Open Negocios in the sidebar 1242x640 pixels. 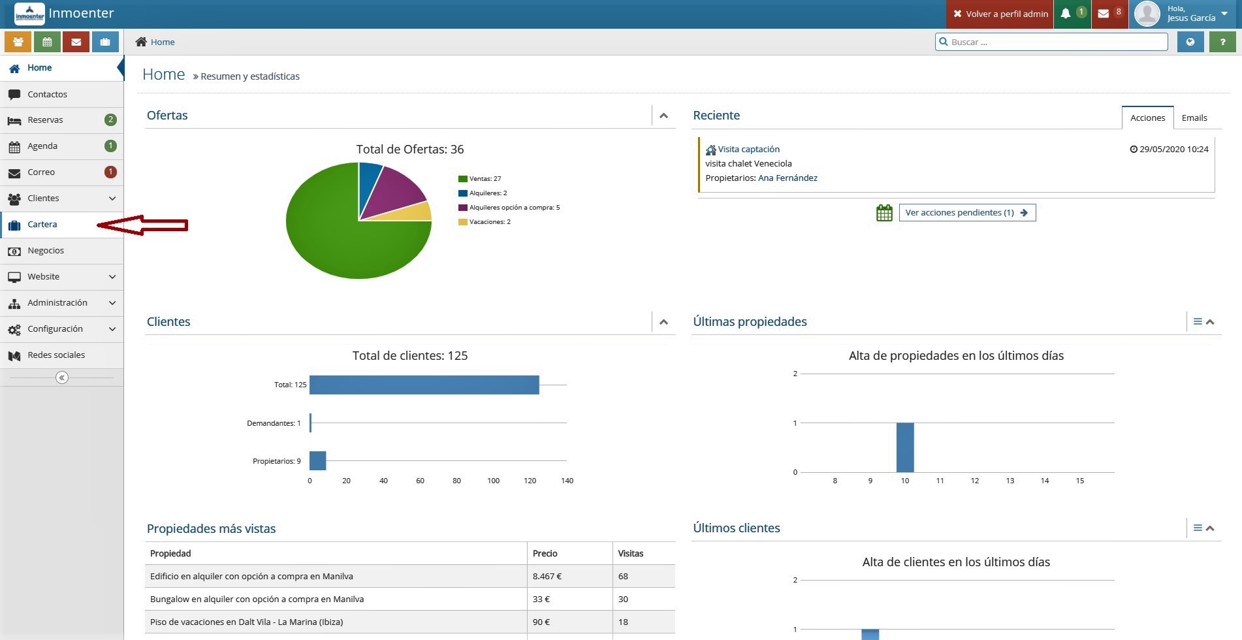[61, 251]
